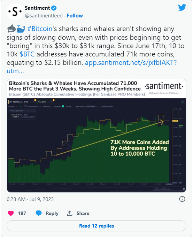Open the Indicators dropdown in the chart

pos(47,106)
